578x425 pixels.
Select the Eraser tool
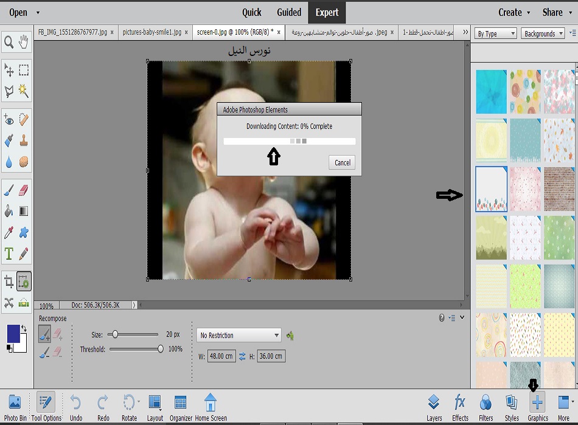click(x=24, y=191)
